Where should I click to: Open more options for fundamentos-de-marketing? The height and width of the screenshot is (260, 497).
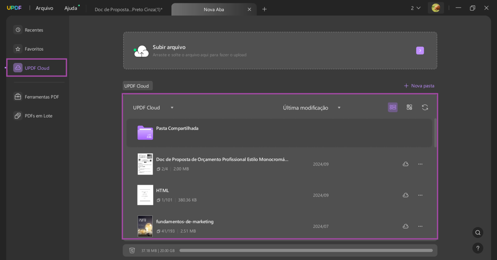[420, 226]
